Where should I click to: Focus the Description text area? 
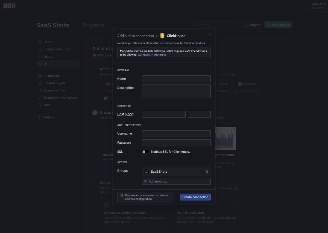tap(176, 91)
